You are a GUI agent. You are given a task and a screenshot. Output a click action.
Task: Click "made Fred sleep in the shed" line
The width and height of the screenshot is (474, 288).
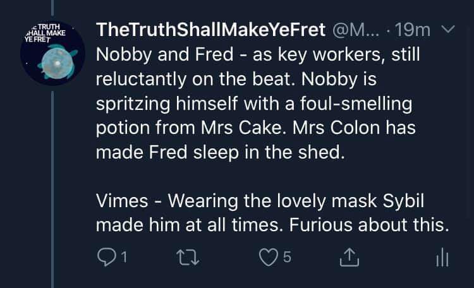point(221,152)
